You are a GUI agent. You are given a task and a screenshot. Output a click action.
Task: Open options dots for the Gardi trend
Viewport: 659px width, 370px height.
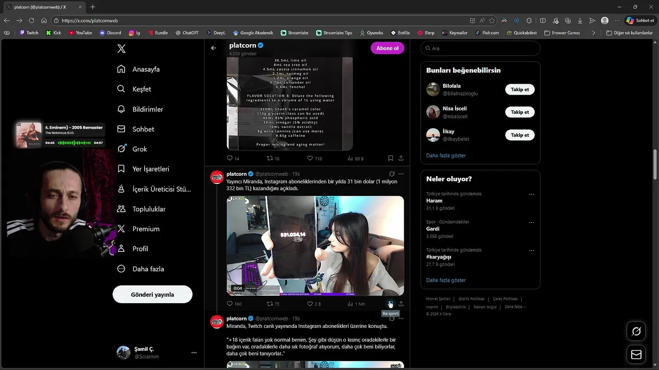pos(531,223)
